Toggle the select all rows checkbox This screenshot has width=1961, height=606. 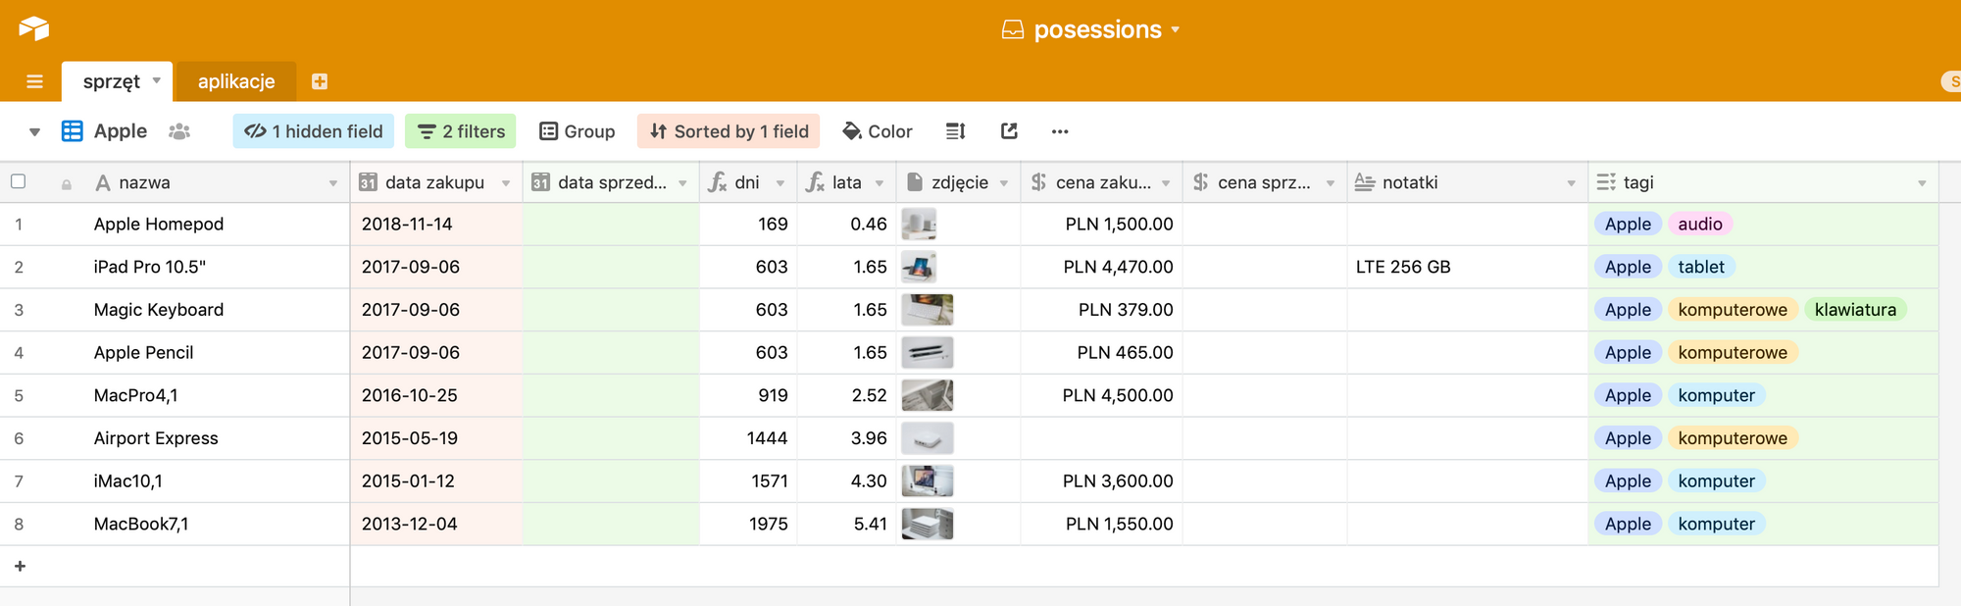pos(18,181)
